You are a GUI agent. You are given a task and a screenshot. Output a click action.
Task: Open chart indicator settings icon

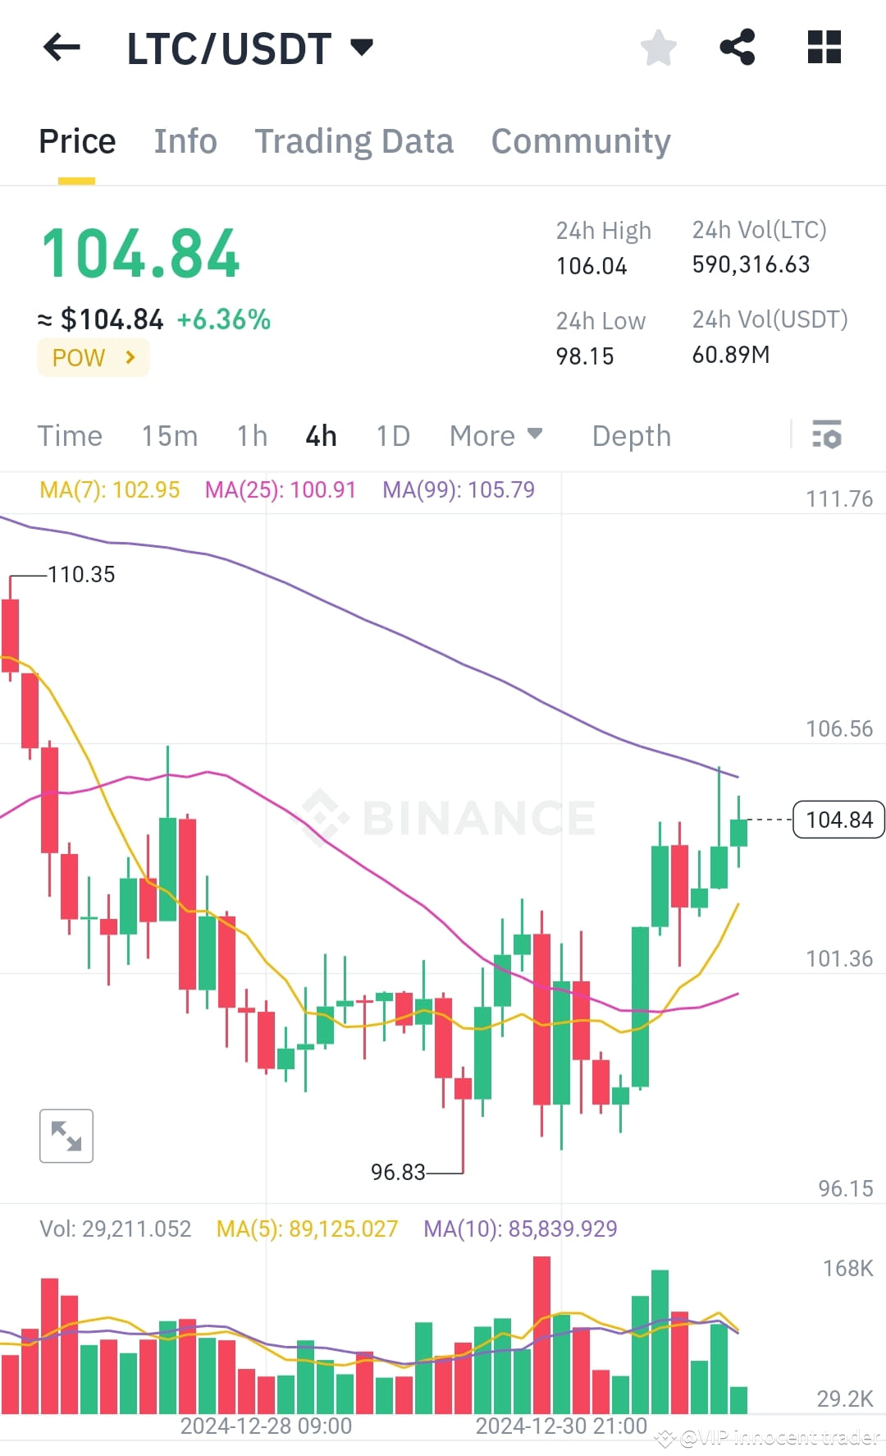click(x=828, y=435)
